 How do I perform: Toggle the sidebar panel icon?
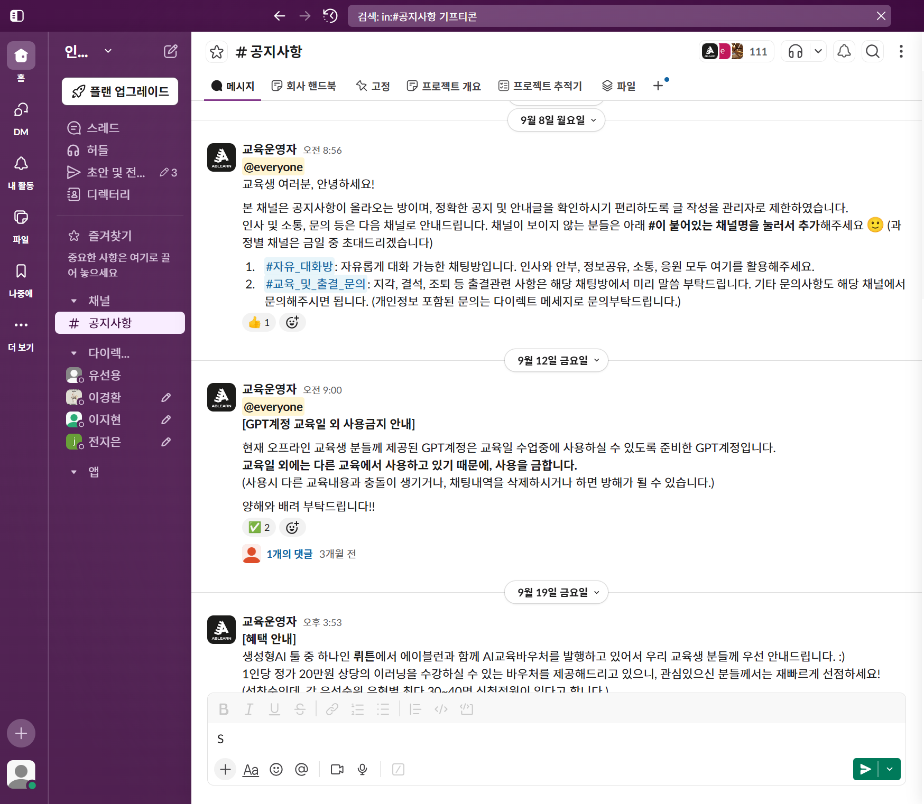tap(17, 16)
